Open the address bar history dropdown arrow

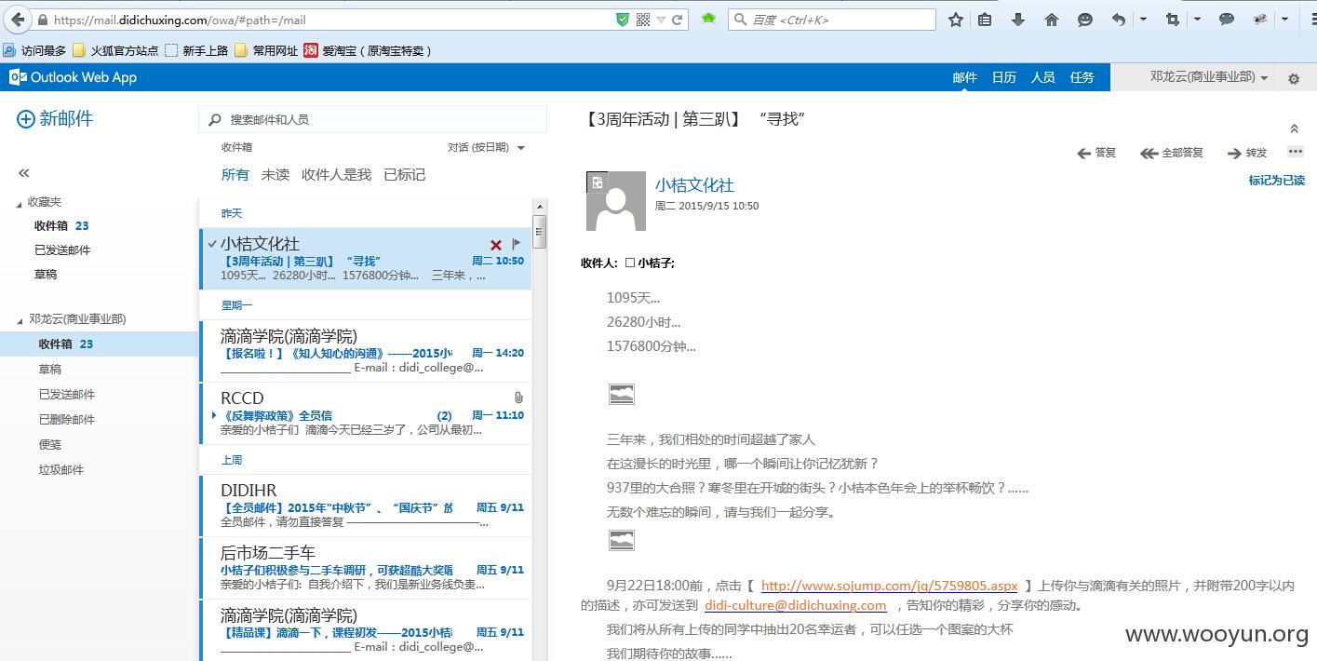click(x=661, y=20)
